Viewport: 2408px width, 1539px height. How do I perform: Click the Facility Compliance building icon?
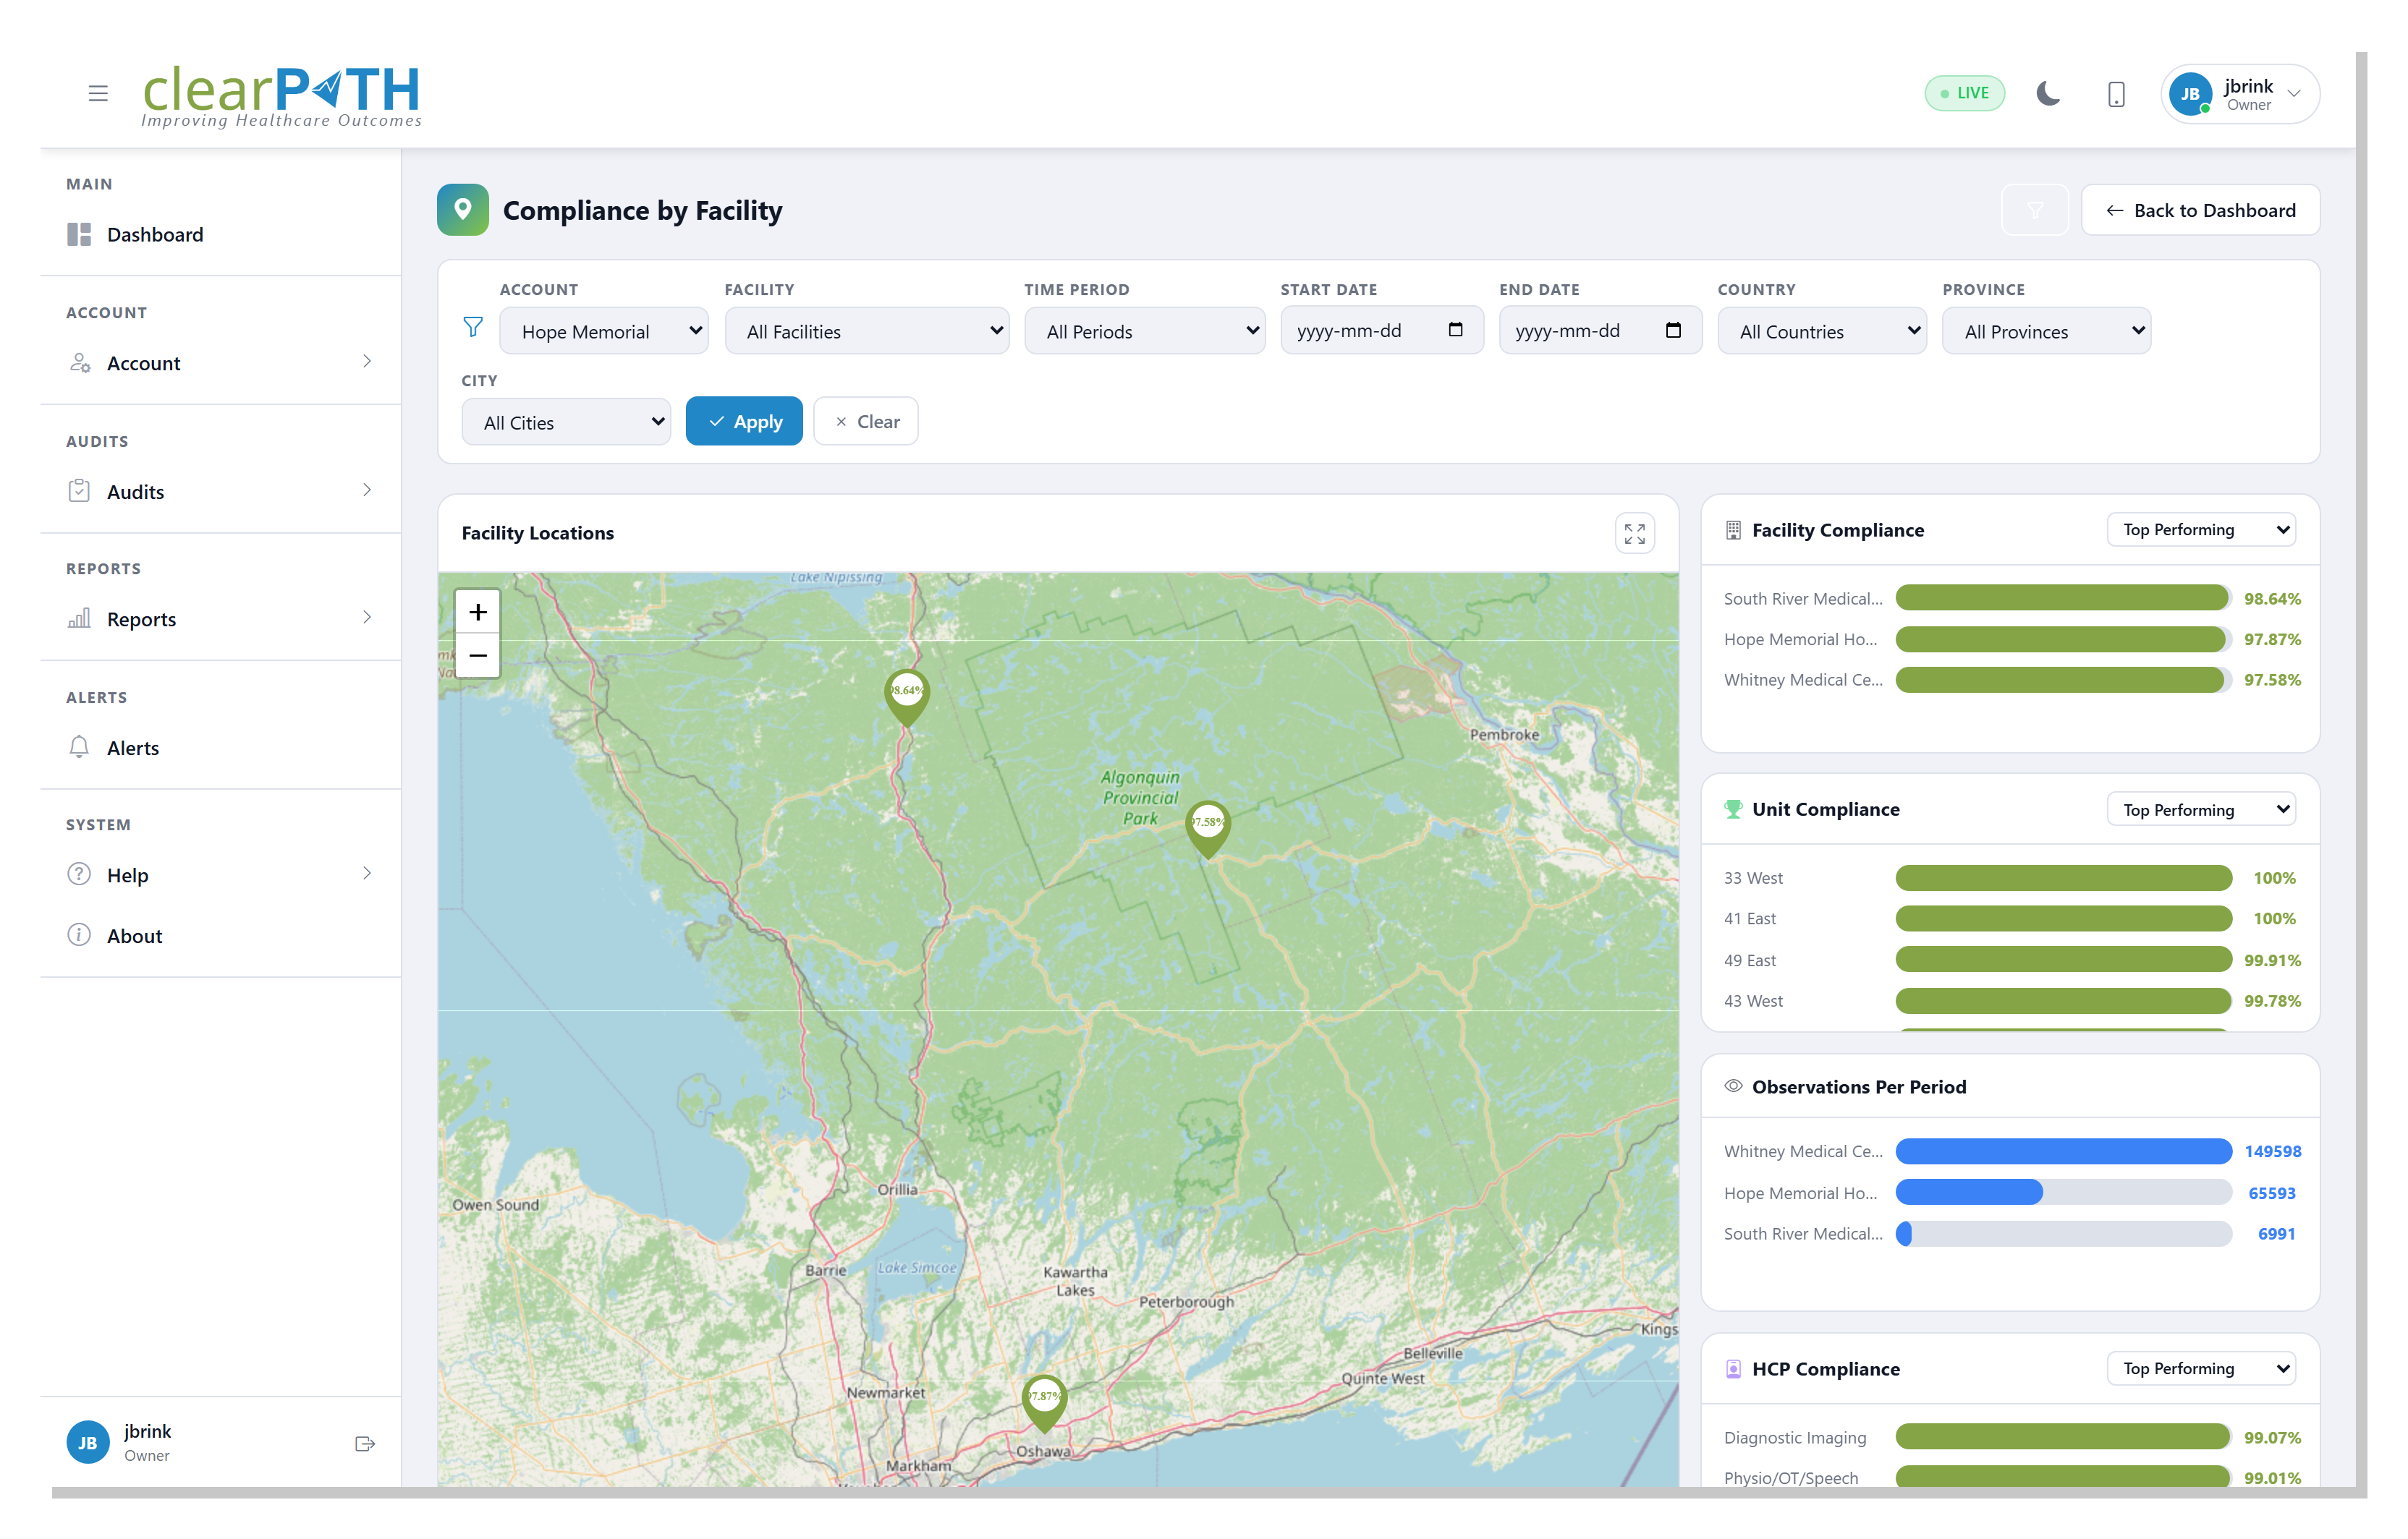(1733, 529)
